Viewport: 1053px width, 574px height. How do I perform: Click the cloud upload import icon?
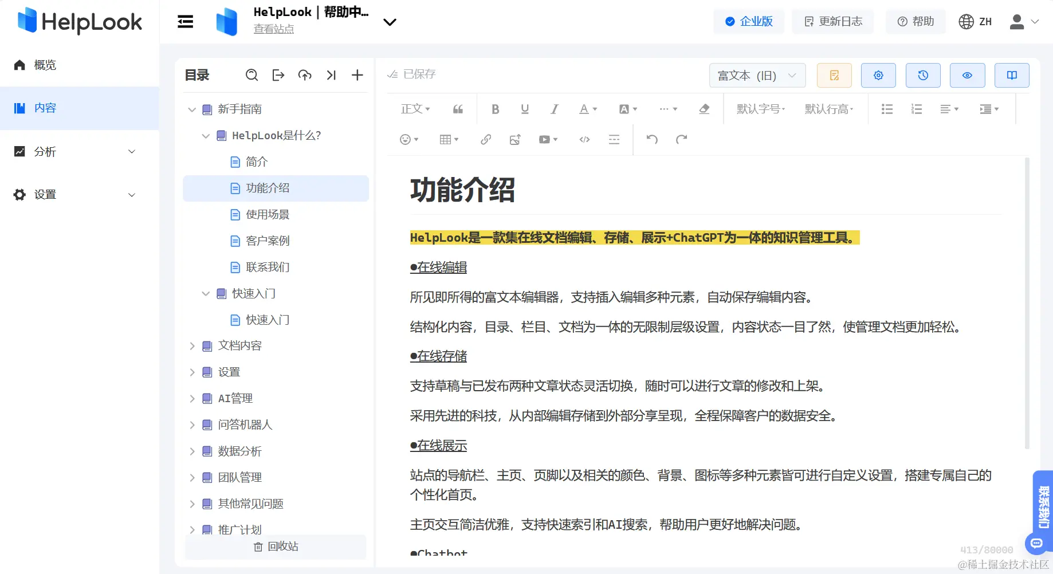tap(305, 75)
